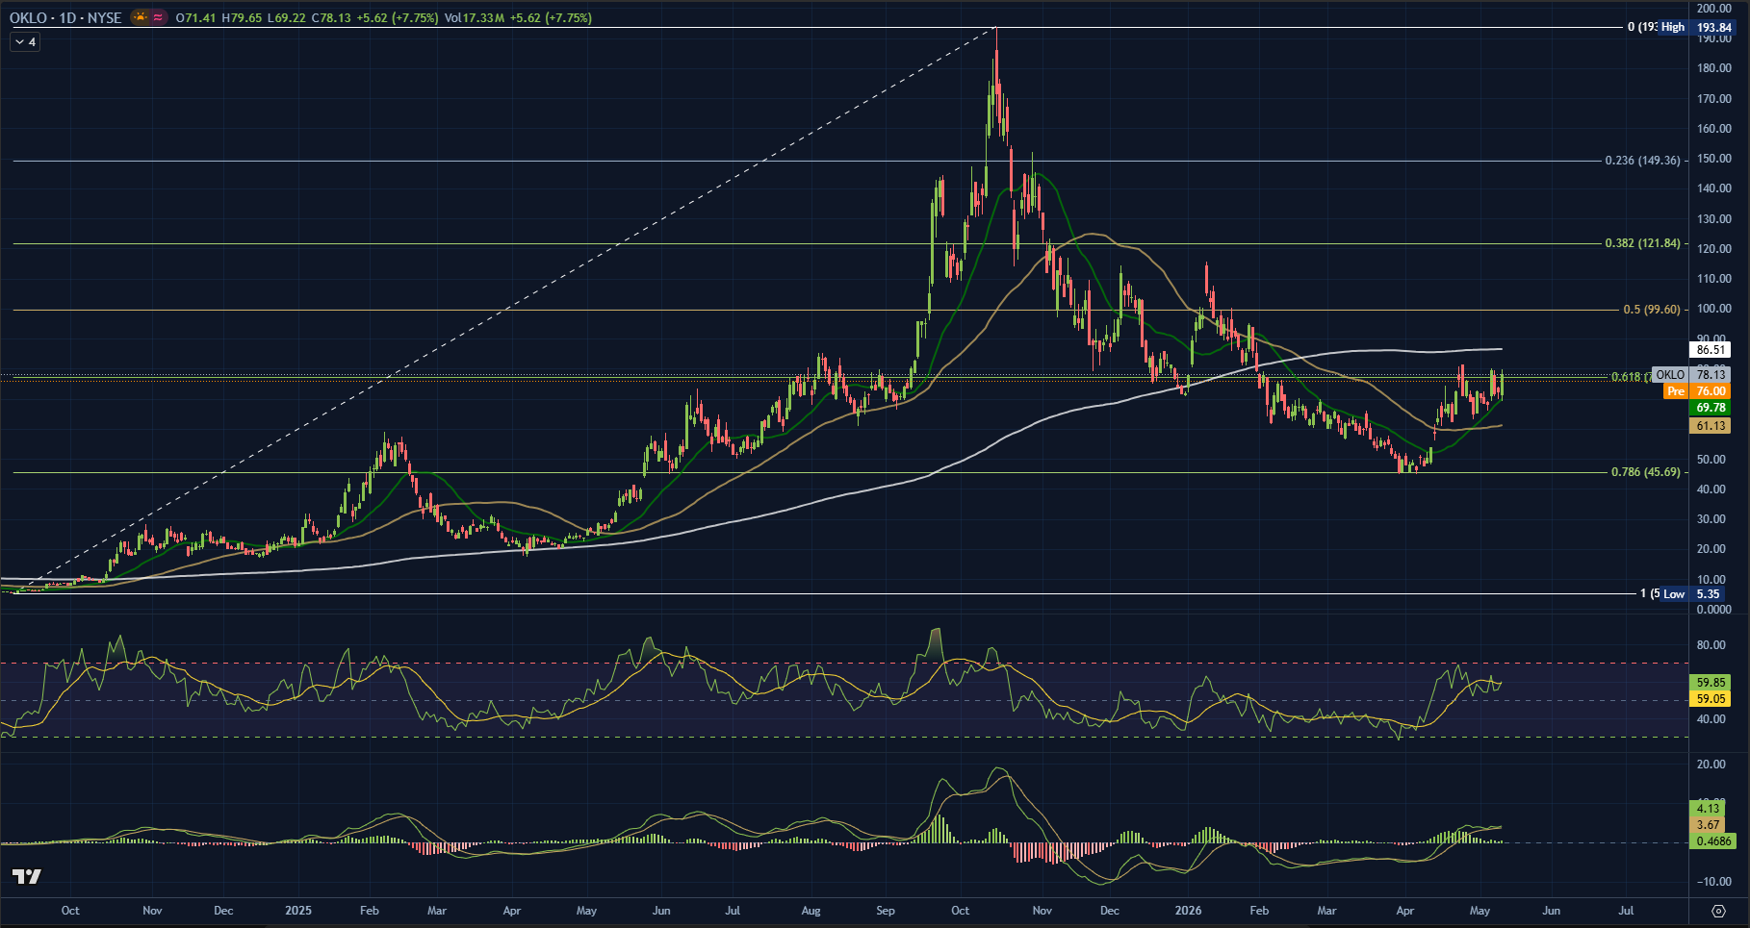Click the L69.22 low value
Image resolution: width=1750 pixels, height=928 pixels.
click(x=286, y=18)
